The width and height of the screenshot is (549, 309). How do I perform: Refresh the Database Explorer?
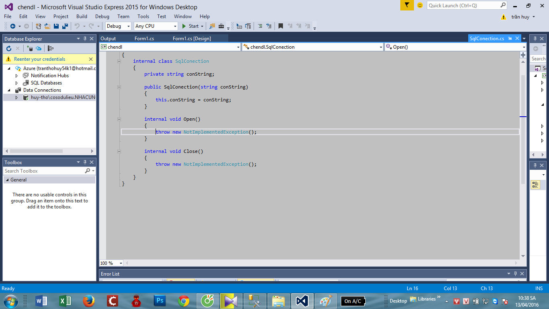tap(9, 48)
